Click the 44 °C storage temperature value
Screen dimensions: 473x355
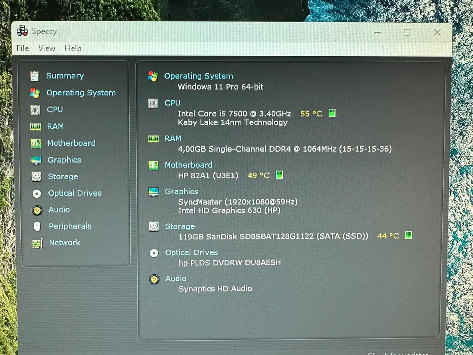[388, 236]
